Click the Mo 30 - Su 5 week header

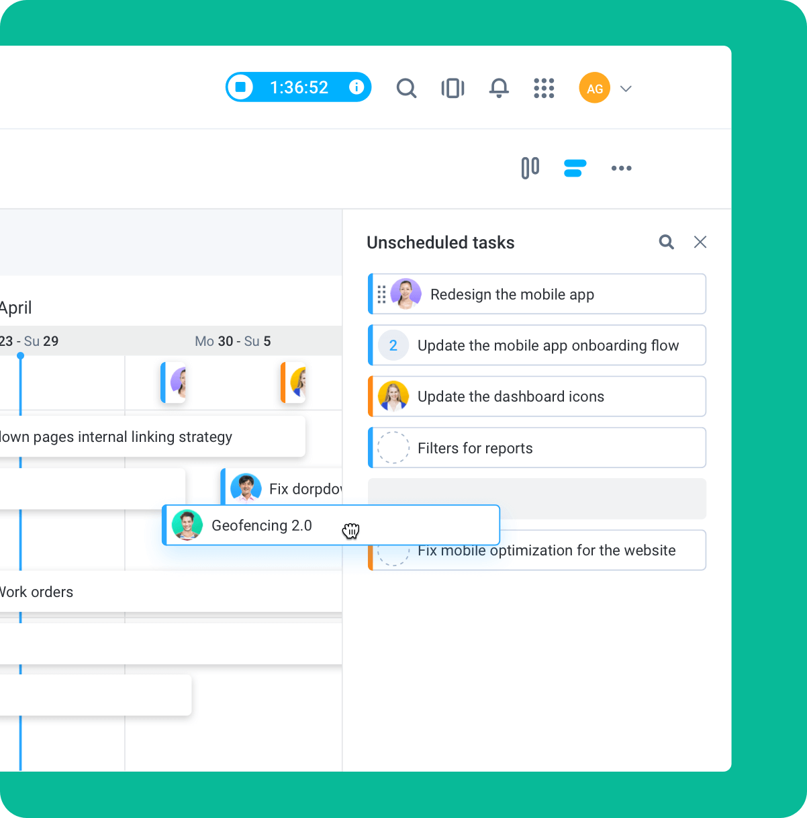coord(233,340)
